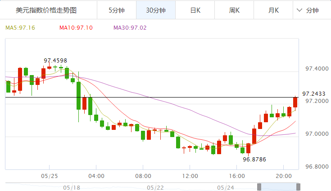This screenshot has height=191, width=331.
Task: Open the 日K daily candlestick tab
Action: pos(195,10)
